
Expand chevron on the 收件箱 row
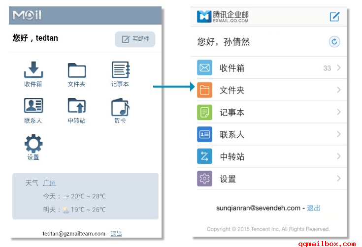point(339,67)
